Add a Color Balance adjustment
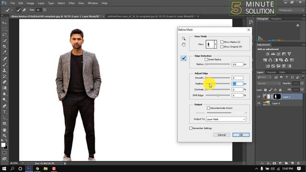Image resolution: width=306 pixels, height=172 pixels. click(x=270, y=60)
